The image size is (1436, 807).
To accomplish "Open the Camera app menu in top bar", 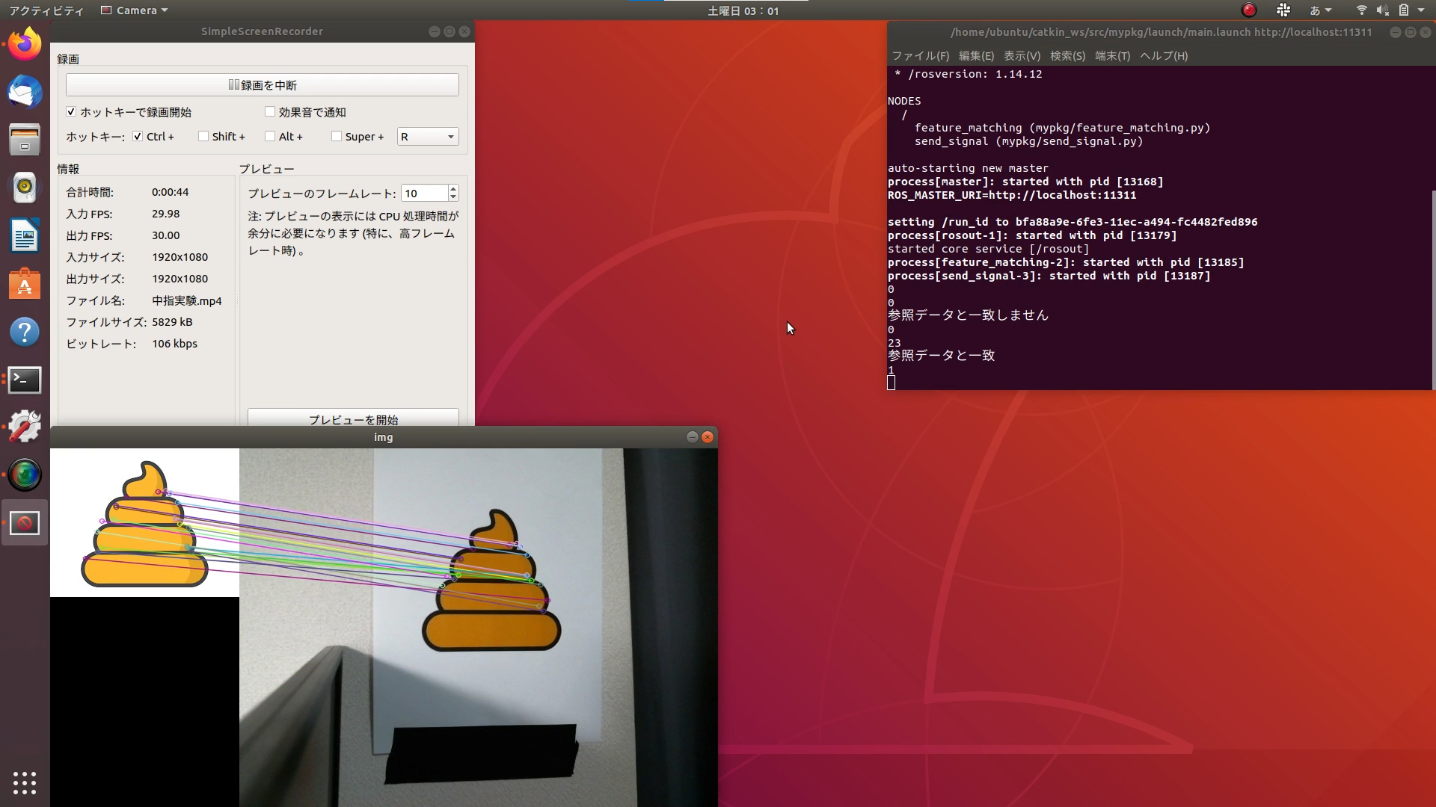I will pos(135,10).
